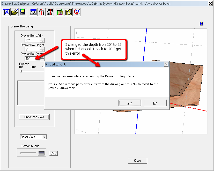Click the red CM toolbar icon
The width and height of the screenshot is (214, 171).
coord(77,12)
